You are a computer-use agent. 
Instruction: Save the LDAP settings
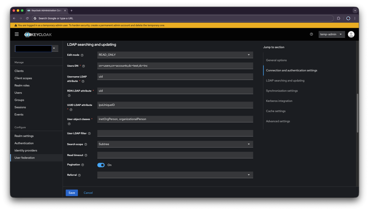(72, 193)
